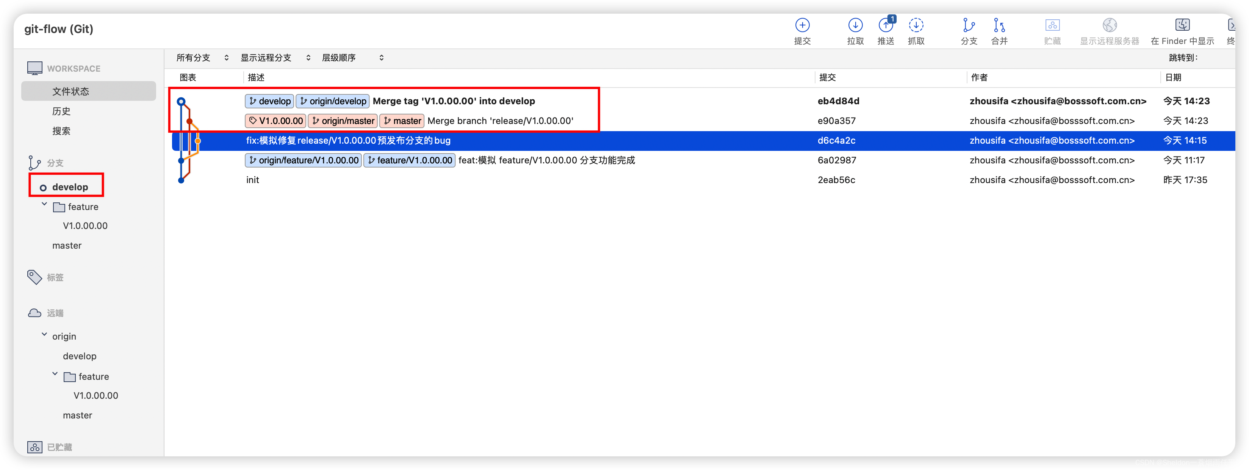Click the Pull (拉取) toolbar icon
The height and width of the screenshot is (470, 1249).
click(x=855, y=25)
